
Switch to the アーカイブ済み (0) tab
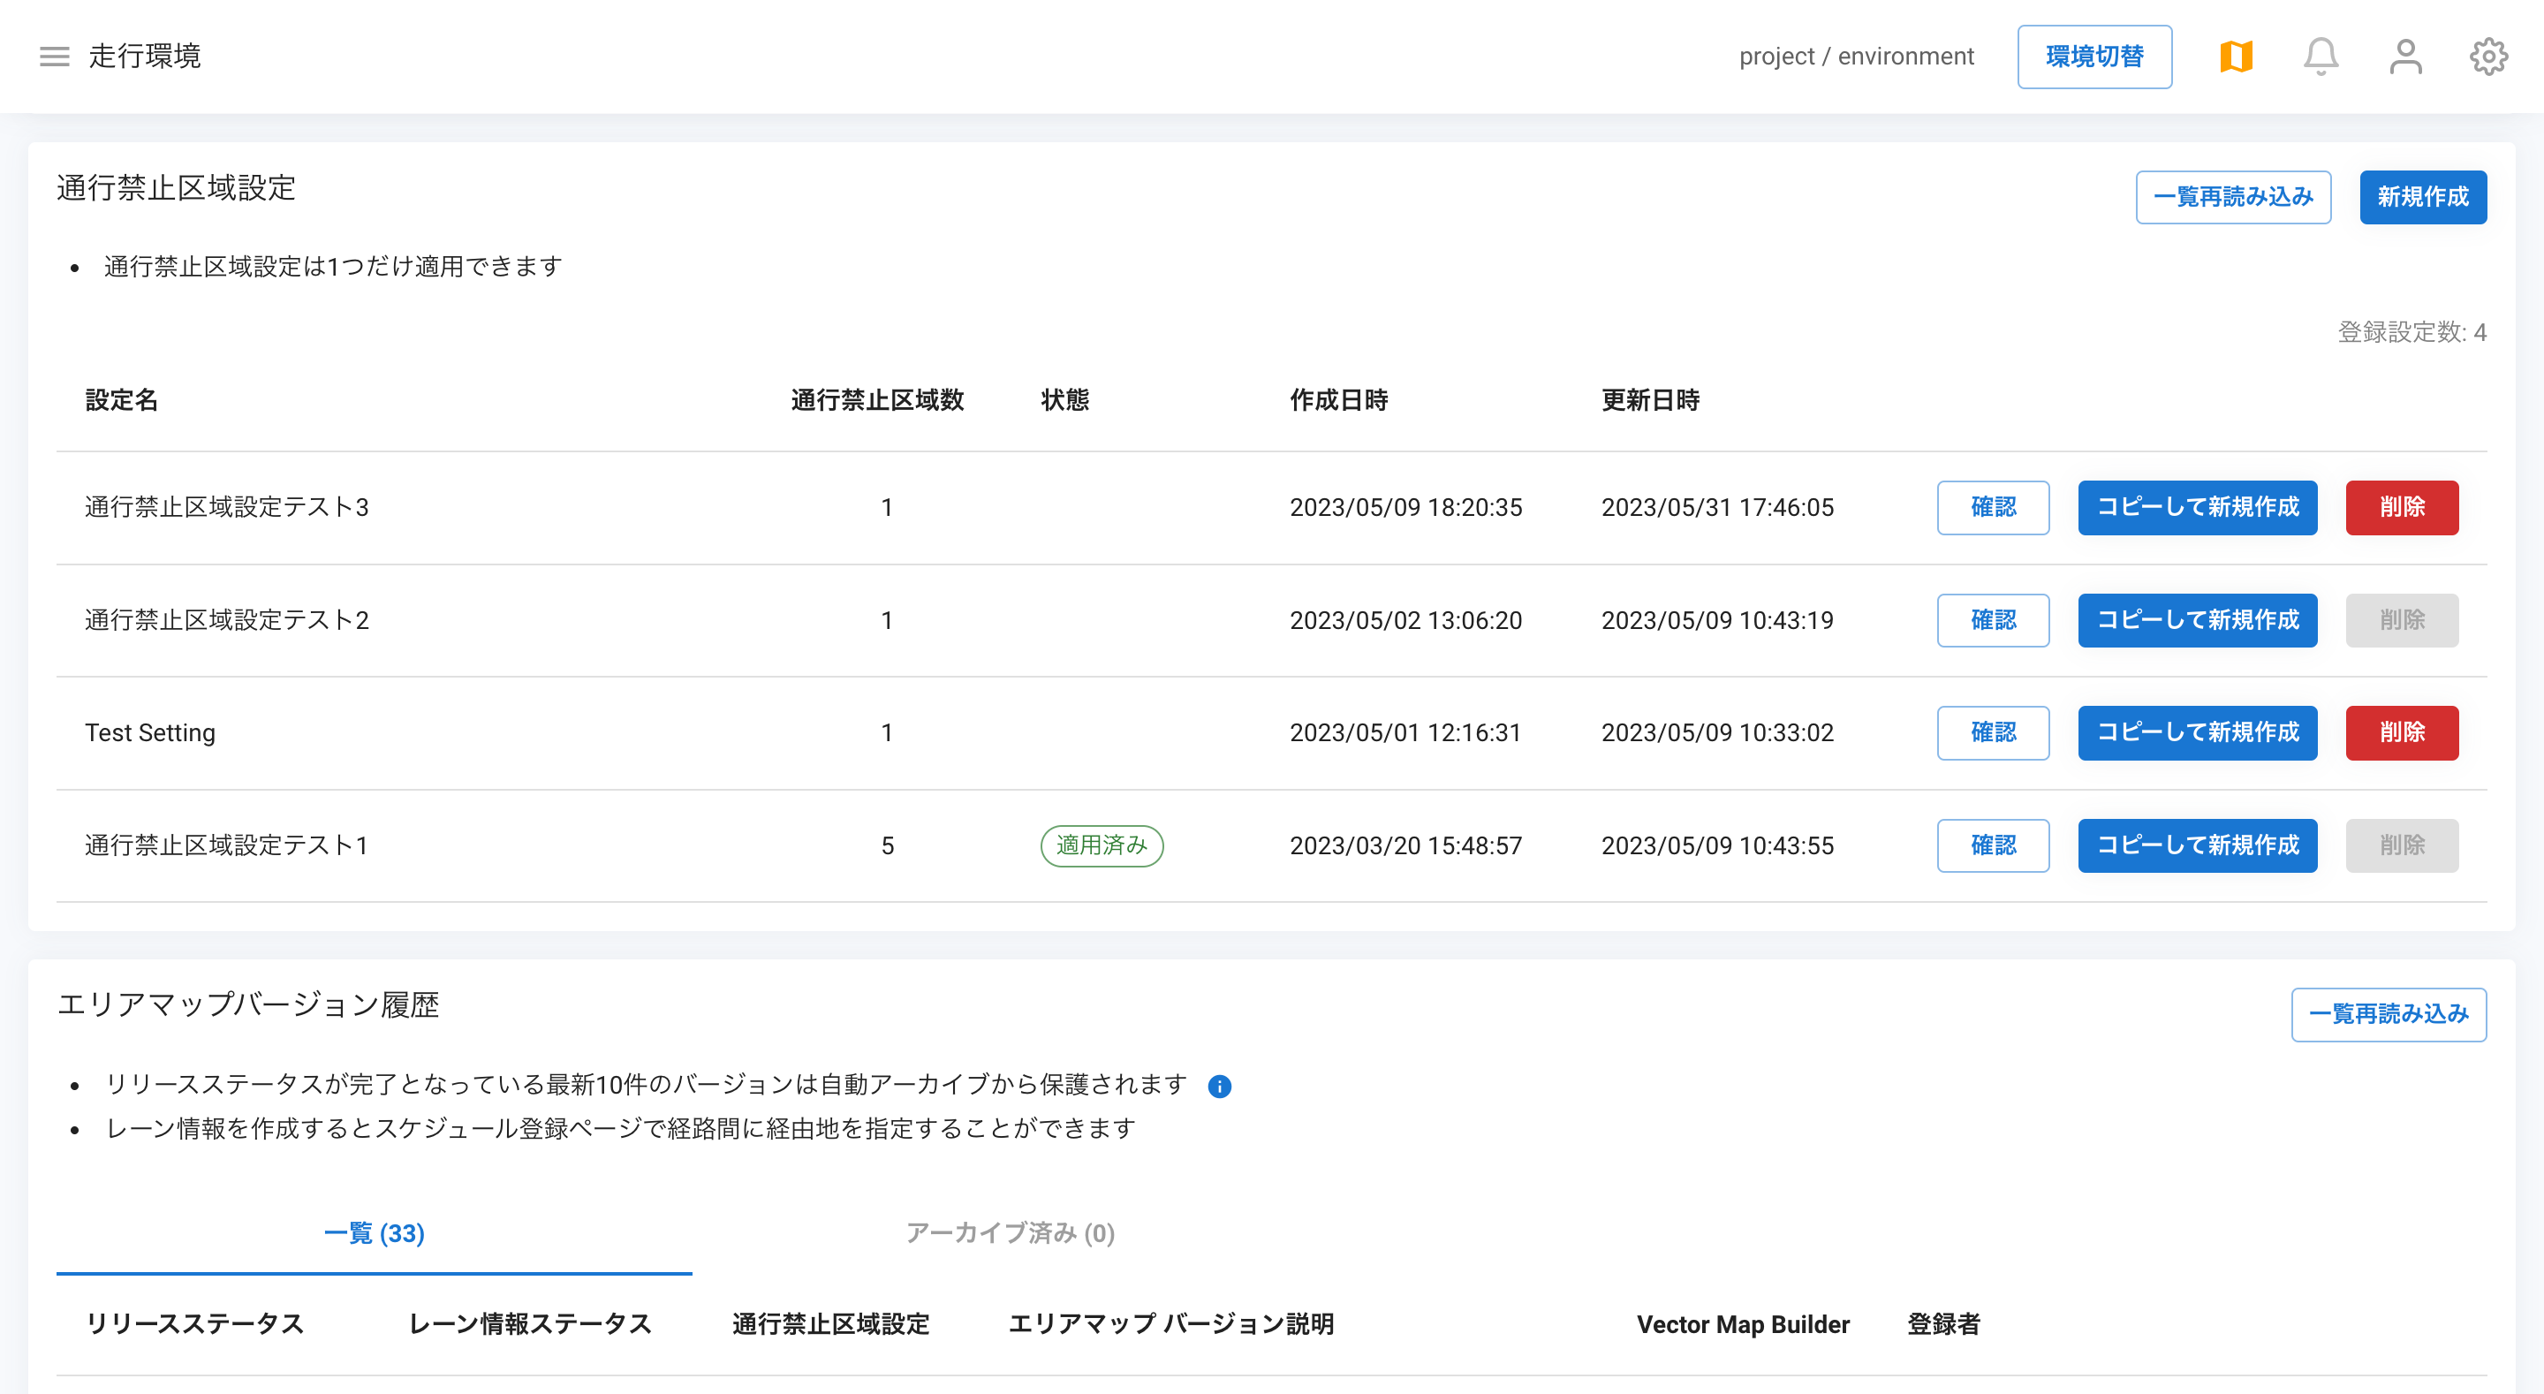click(x=1008, y=1234)
